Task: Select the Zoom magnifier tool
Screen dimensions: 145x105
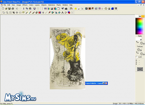Action: [x=7, y=12]
